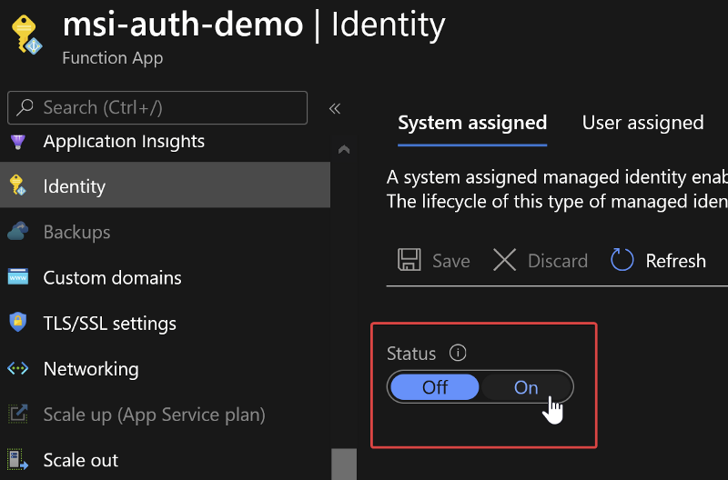Viewport: 728px width, 480px height.
Task: Focus the Search (Ctrl+/) input field
Action: tap(157, 107)
